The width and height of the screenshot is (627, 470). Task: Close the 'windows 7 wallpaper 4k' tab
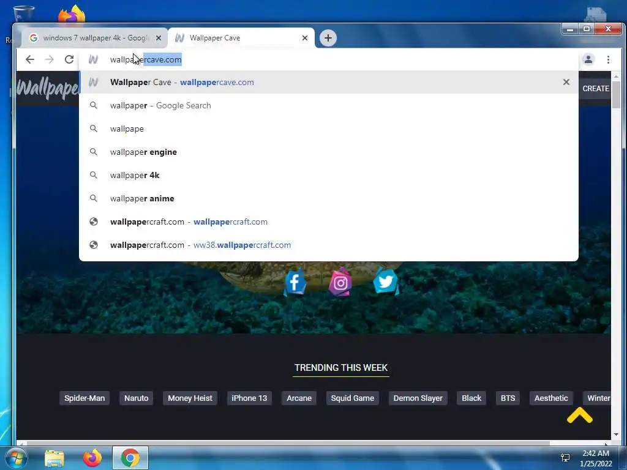click(159, 38)
